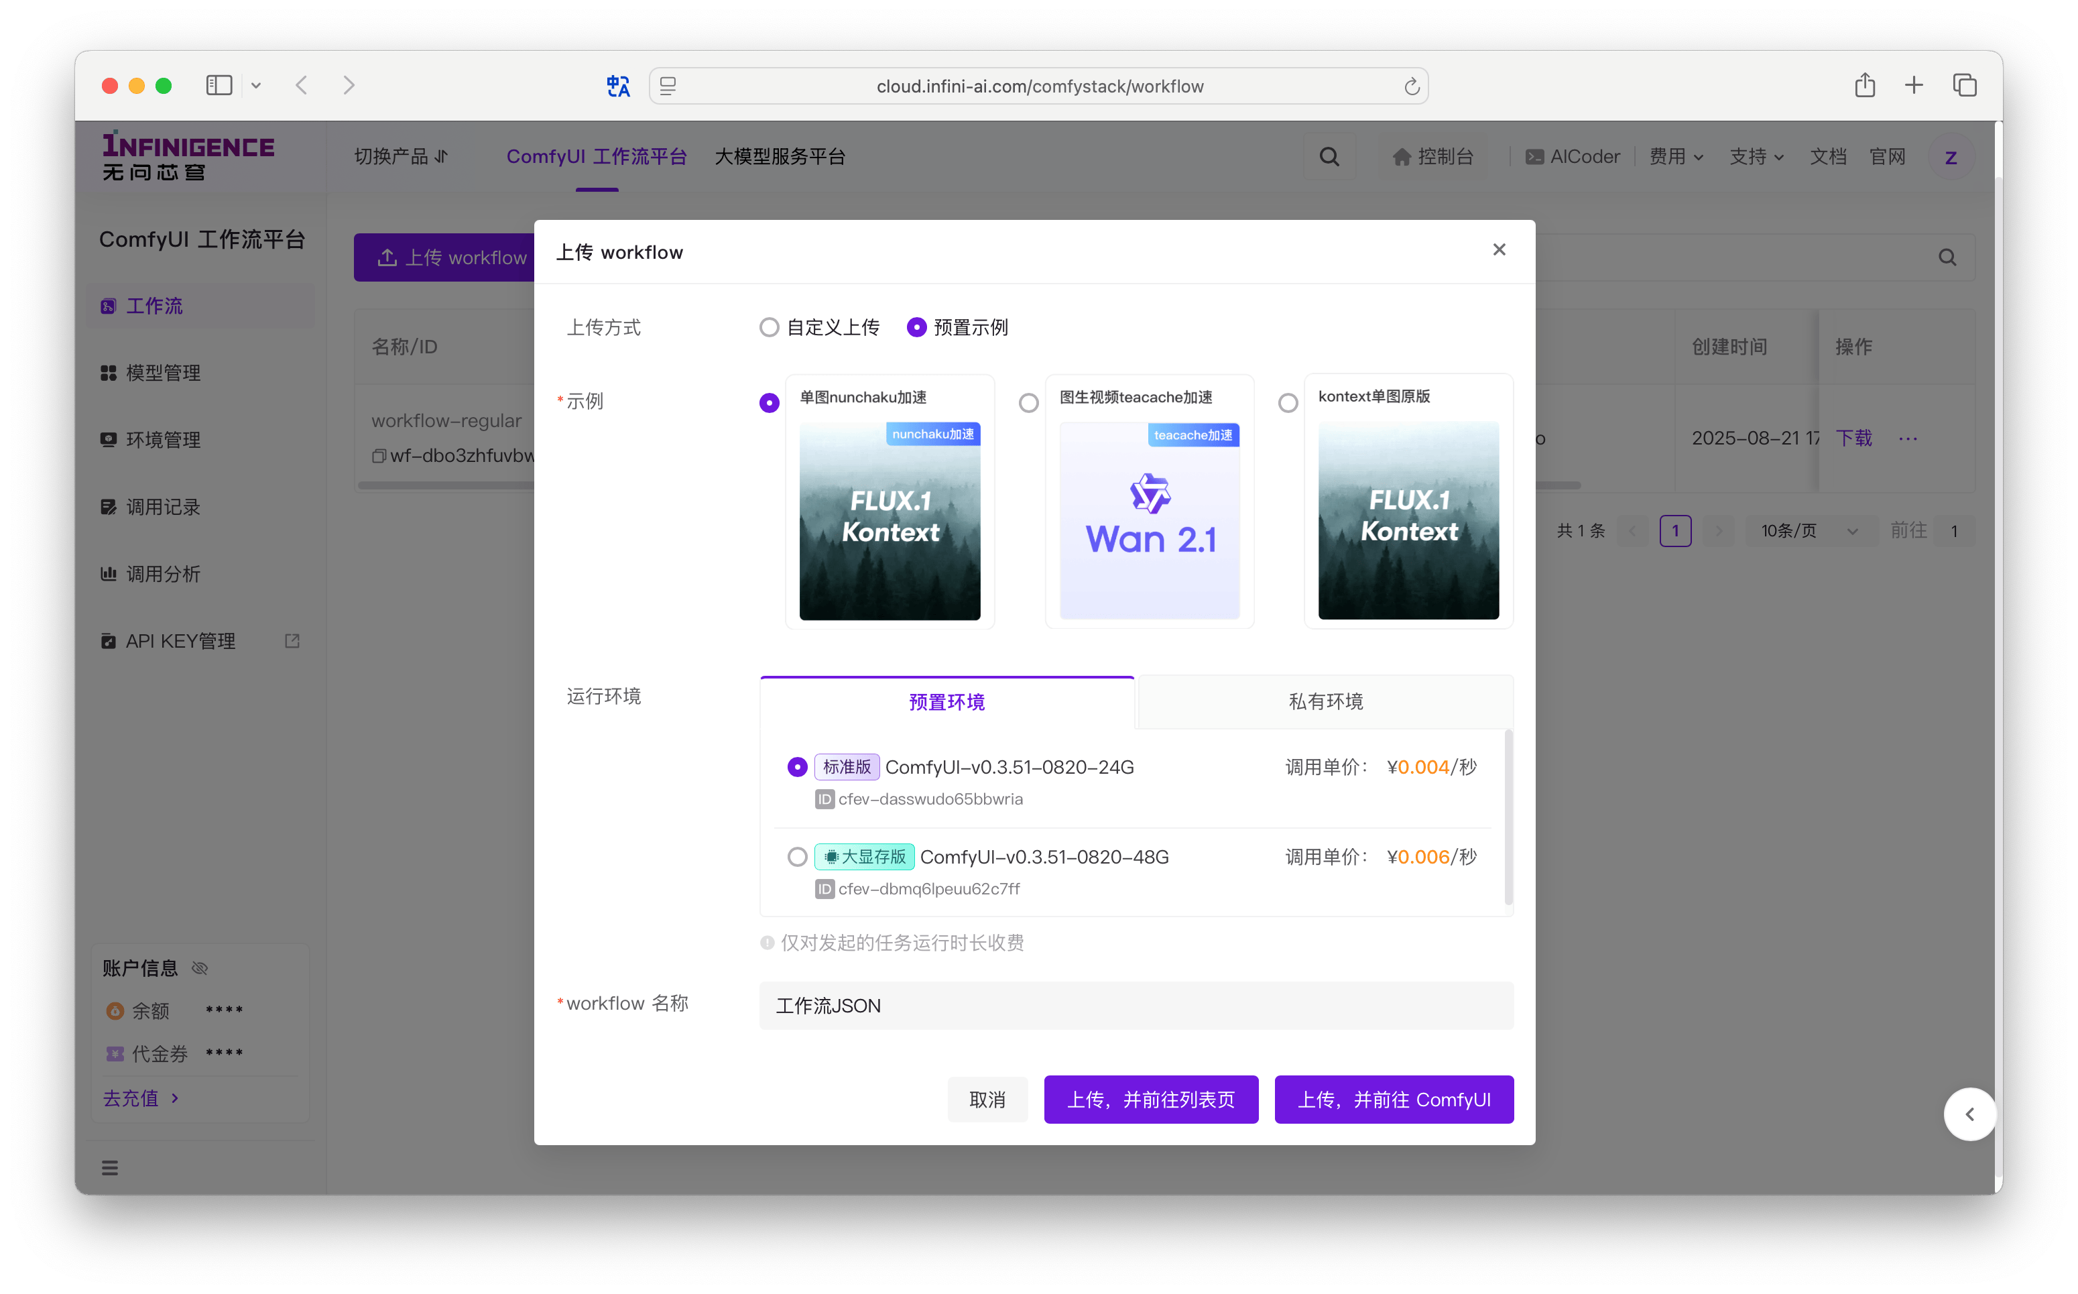This screenshot has width=2078, height=1294.
Task: Copy the workflow ID wf-dbo3zhfuvbw
Action: click(378, 456)
